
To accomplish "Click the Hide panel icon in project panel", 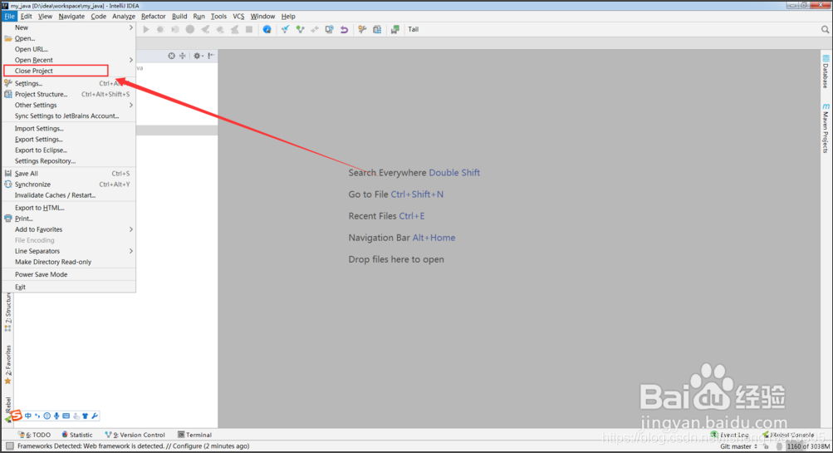I will (211, 56).
